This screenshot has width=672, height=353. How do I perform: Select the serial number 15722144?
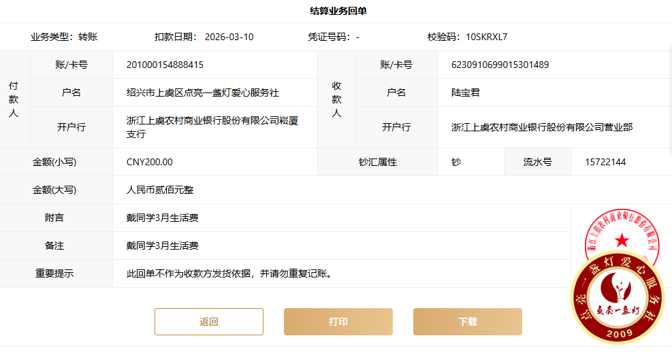605,163
